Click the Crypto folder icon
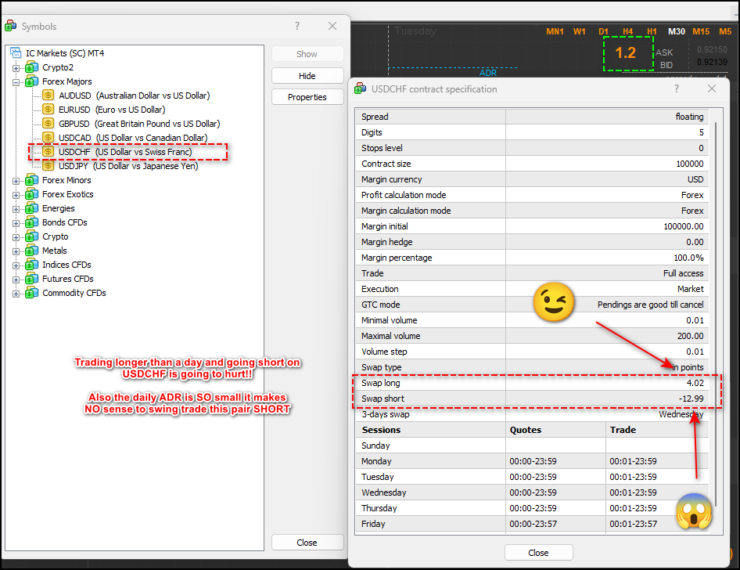 32,236
